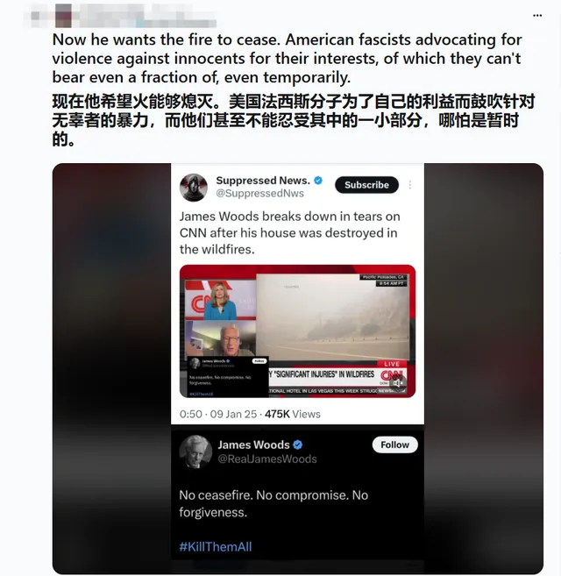
Task: Follow James Woods with the Follow button
Action: (x=395, y=444)
